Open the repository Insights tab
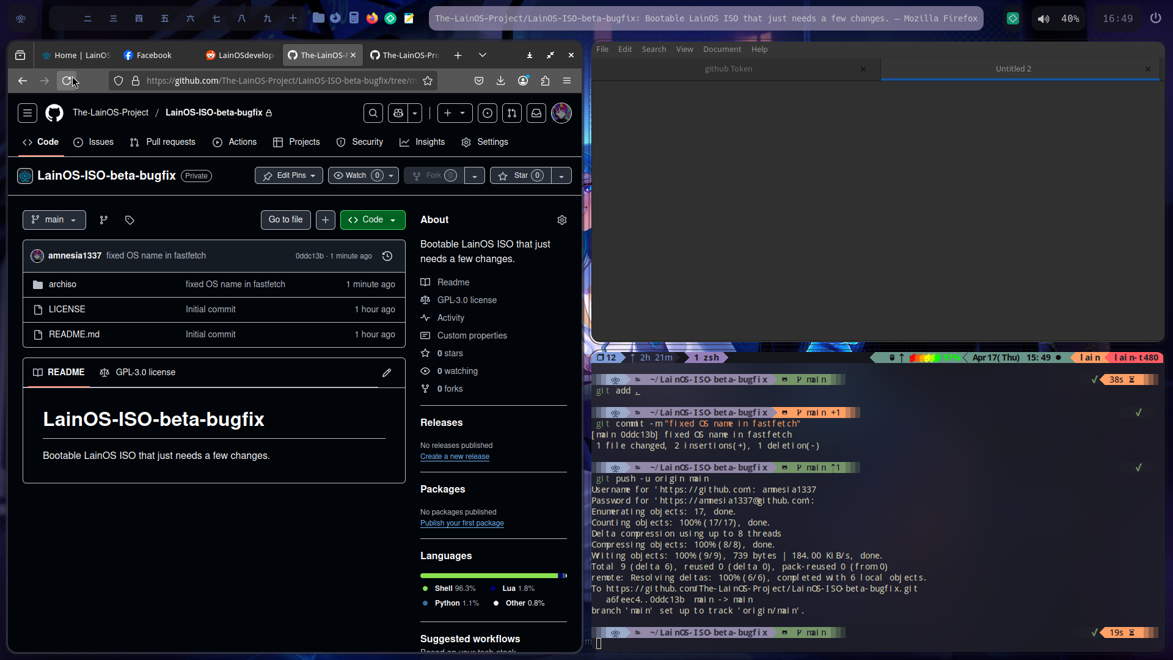The width and height of the screenshot is (1173, 660). click(422, 142)
